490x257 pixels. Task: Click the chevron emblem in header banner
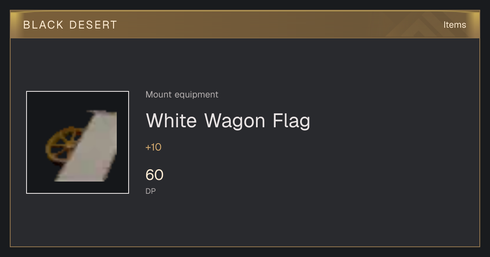(421, 25)
